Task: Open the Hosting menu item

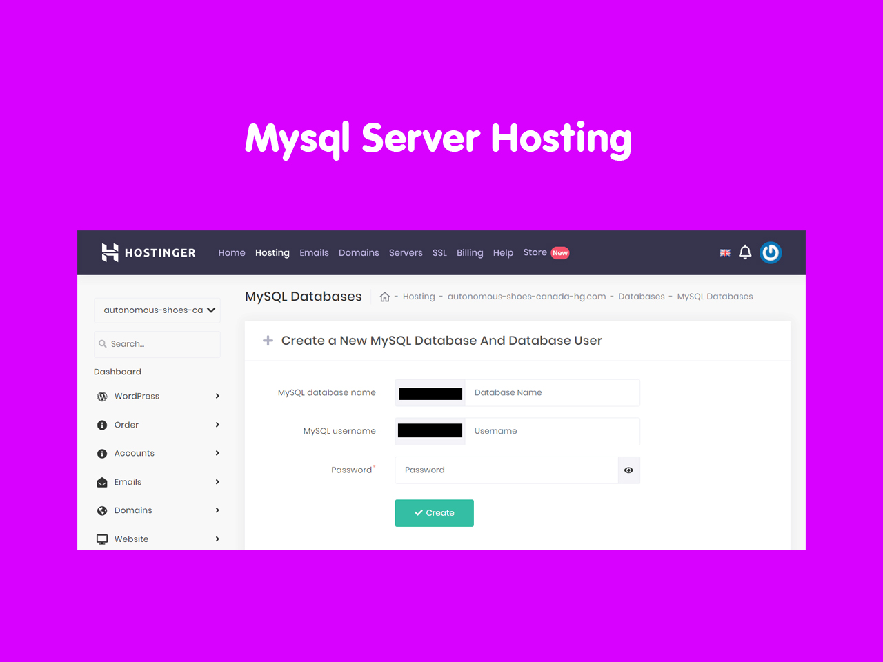Action: [272, 253]
